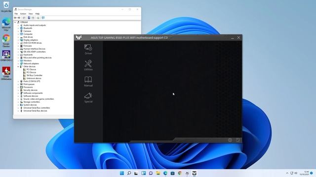316x177 pixels.
Task: Select the Firmware tree item
Action: [28, 46]
